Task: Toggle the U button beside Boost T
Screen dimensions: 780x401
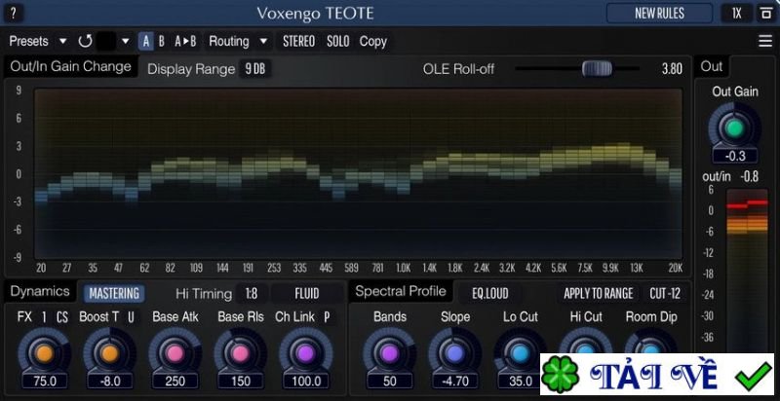Action: click(131, 317)
